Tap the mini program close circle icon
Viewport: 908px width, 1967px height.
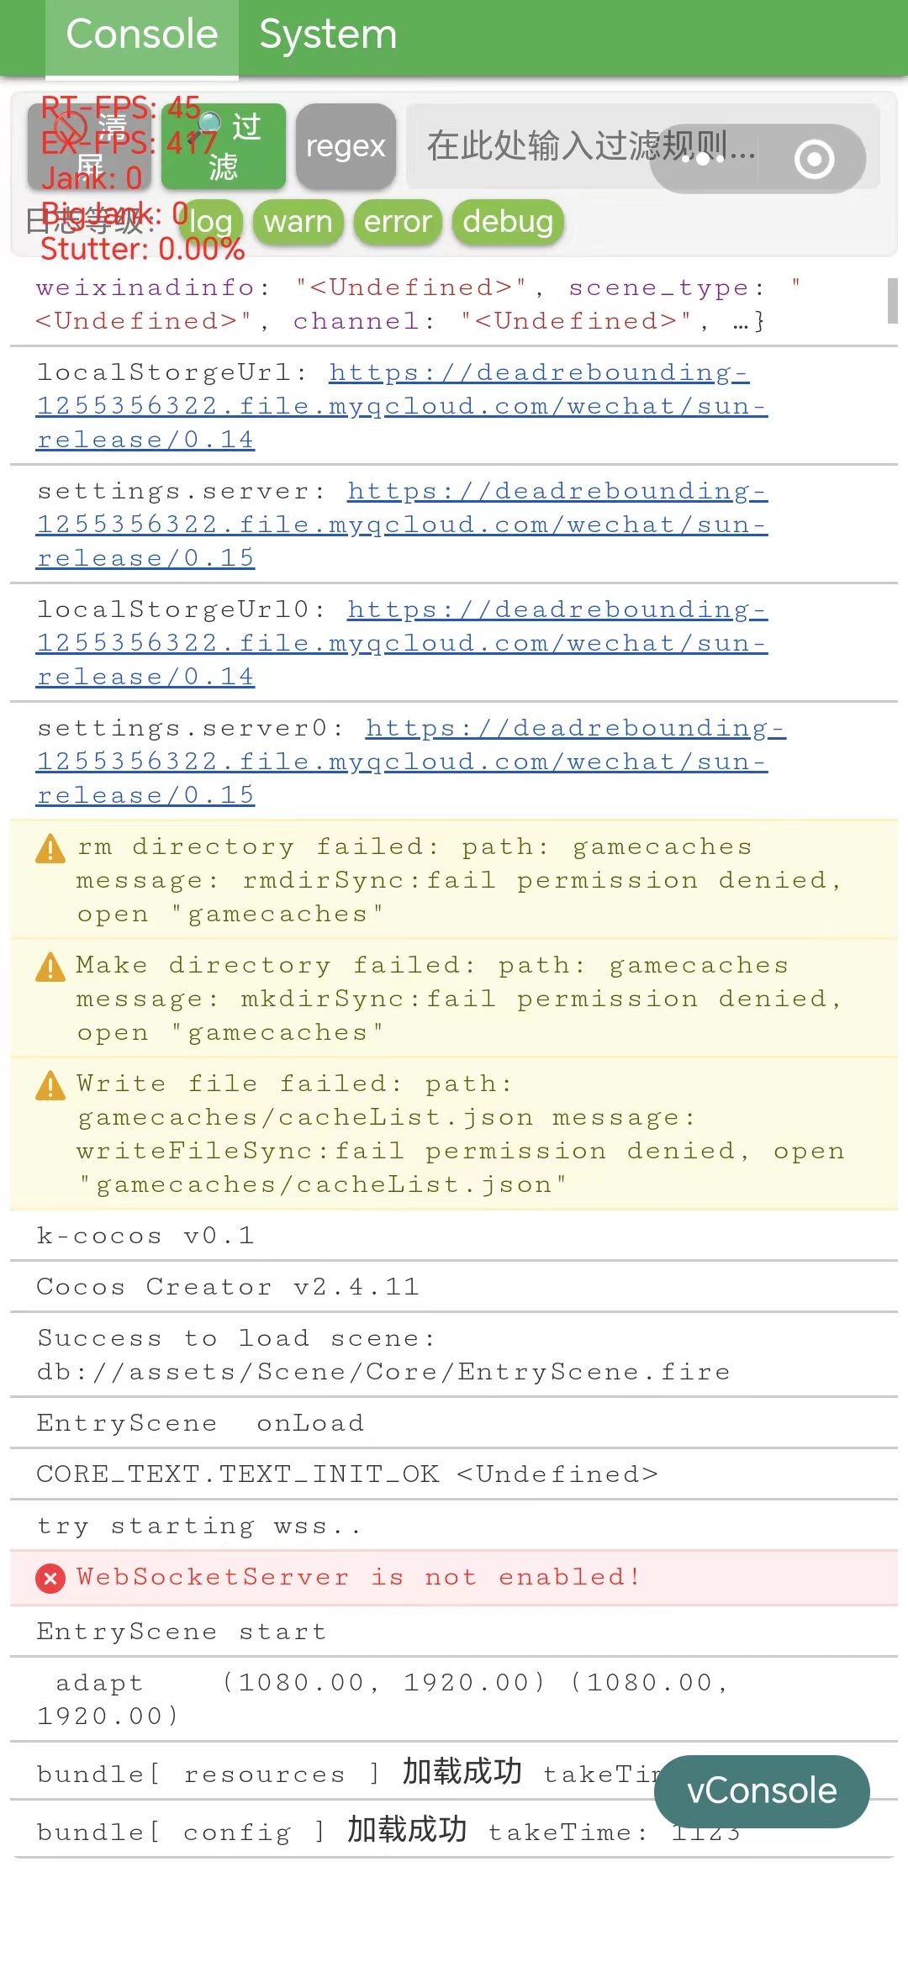[814, 159]
